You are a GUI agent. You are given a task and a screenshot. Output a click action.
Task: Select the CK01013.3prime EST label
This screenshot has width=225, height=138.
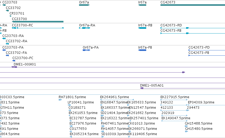pos(141,123)
